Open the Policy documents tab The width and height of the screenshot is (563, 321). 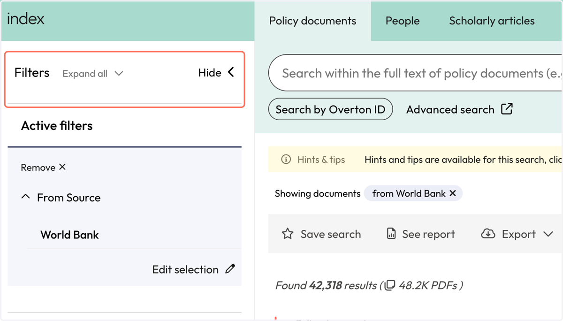[312, 21]
